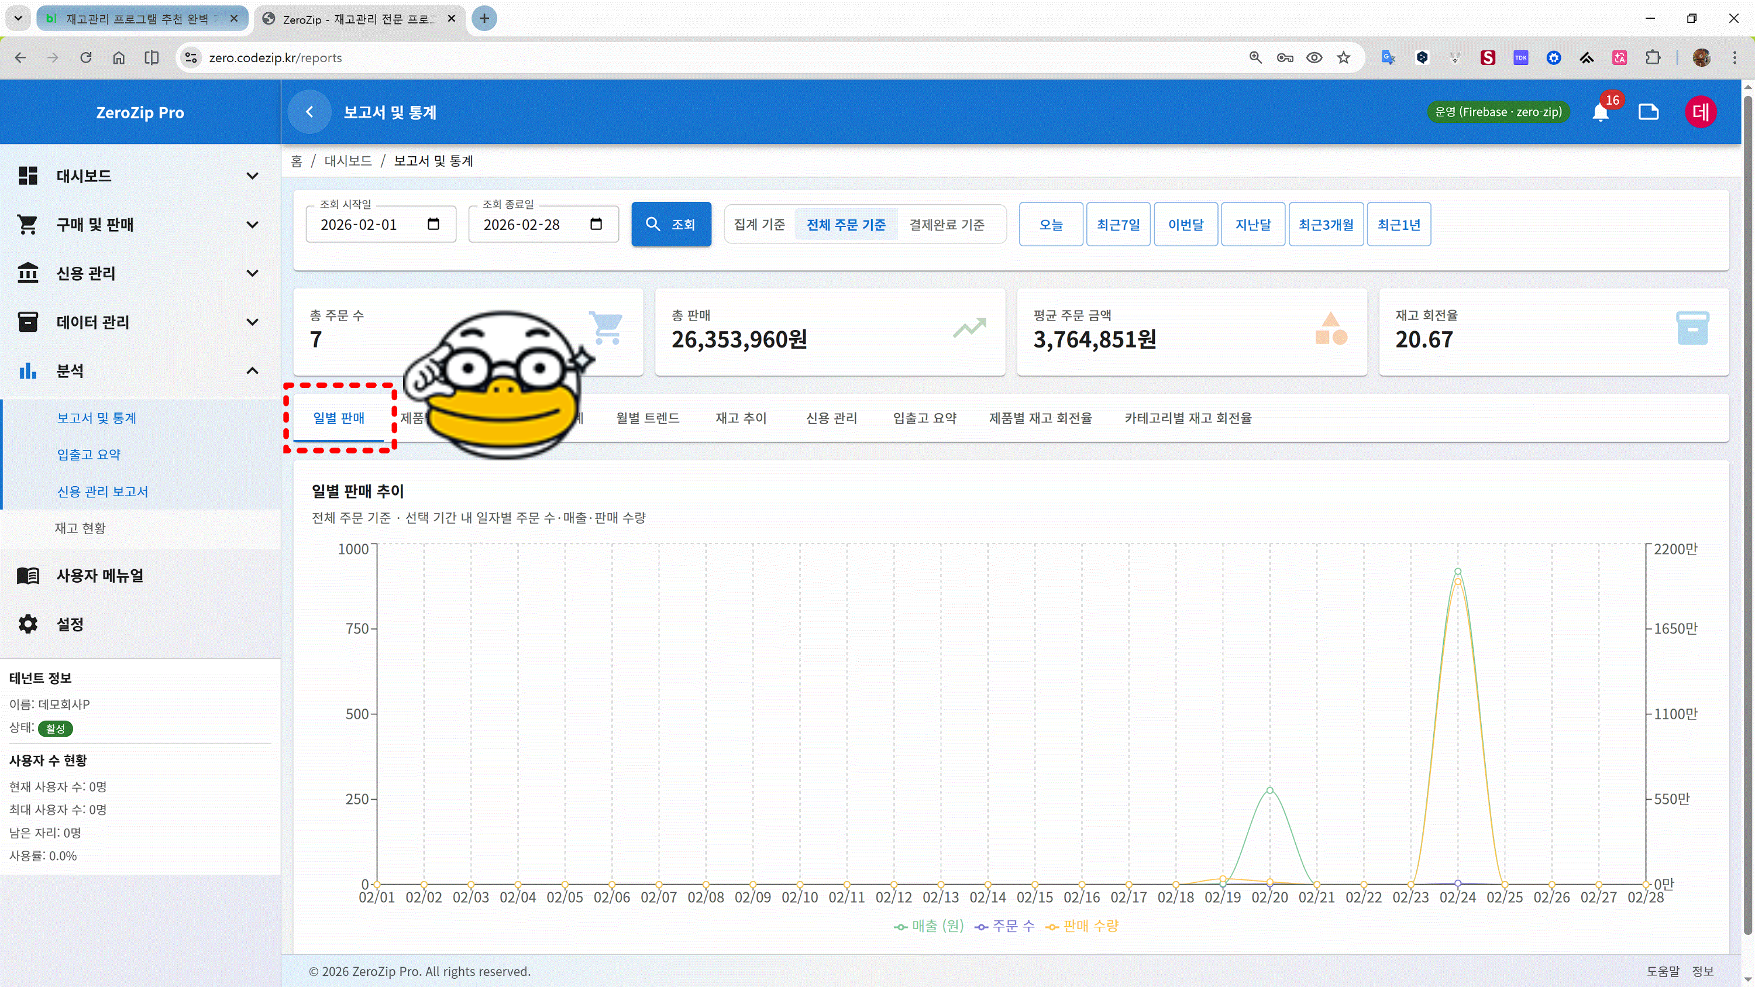Click the browser bookmark star icon

point(1344,58)
